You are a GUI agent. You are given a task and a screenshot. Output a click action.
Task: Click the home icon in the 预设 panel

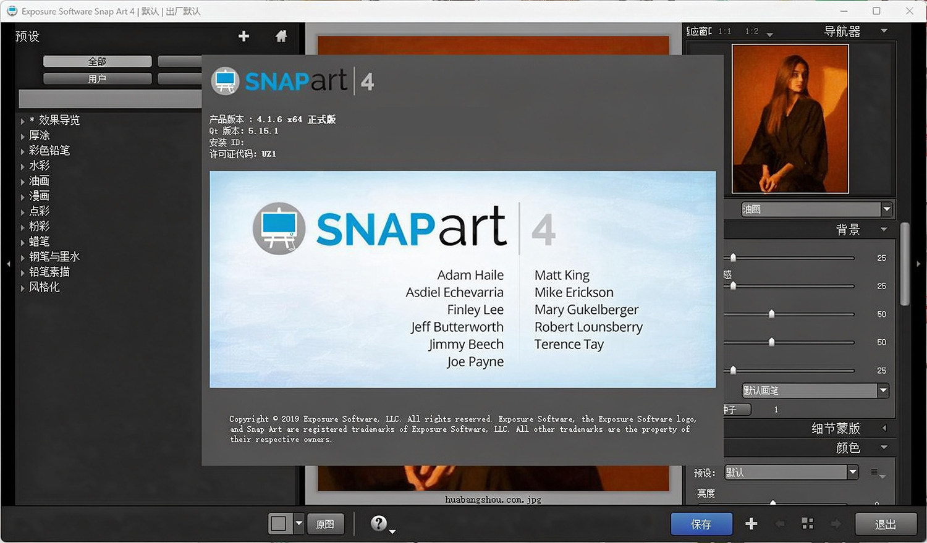coord(281,36)
